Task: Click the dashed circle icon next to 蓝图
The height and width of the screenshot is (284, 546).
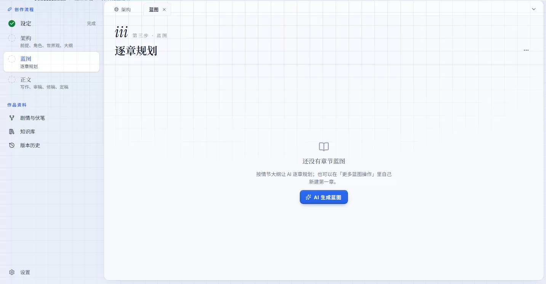Action: point(12,59)
